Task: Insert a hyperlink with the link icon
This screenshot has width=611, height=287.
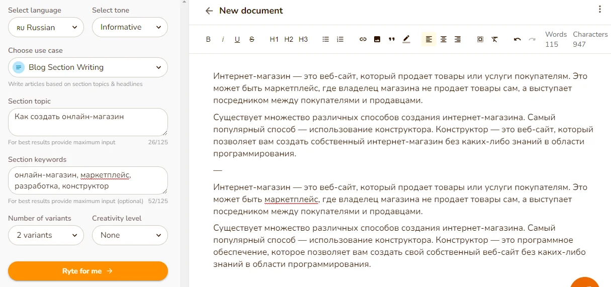Action: point(363,39)
